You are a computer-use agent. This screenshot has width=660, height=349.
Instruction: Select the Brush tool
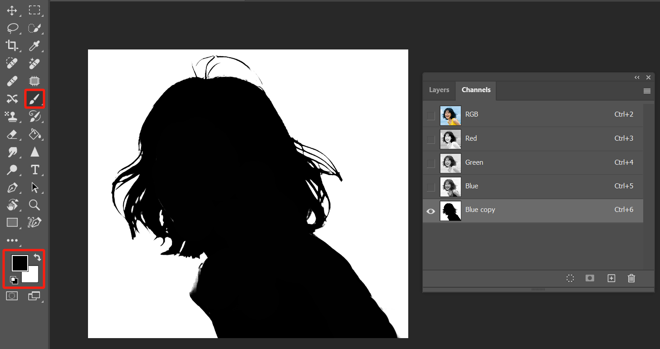pyautogui.click(x=34, y=98)
